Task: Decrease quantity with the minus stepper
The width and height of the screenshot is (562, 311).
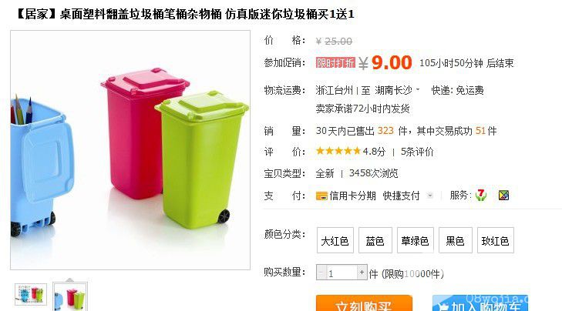Action: tap(321, 273)
